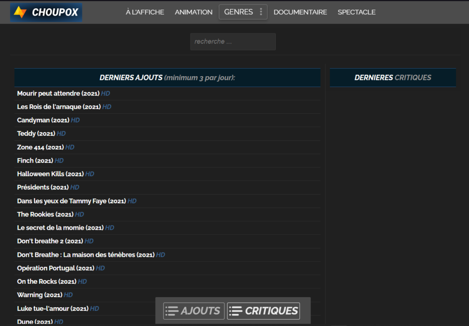Open Luke tue-l'amour (2021)
469x326 pixels.
(x=58, y=309)
